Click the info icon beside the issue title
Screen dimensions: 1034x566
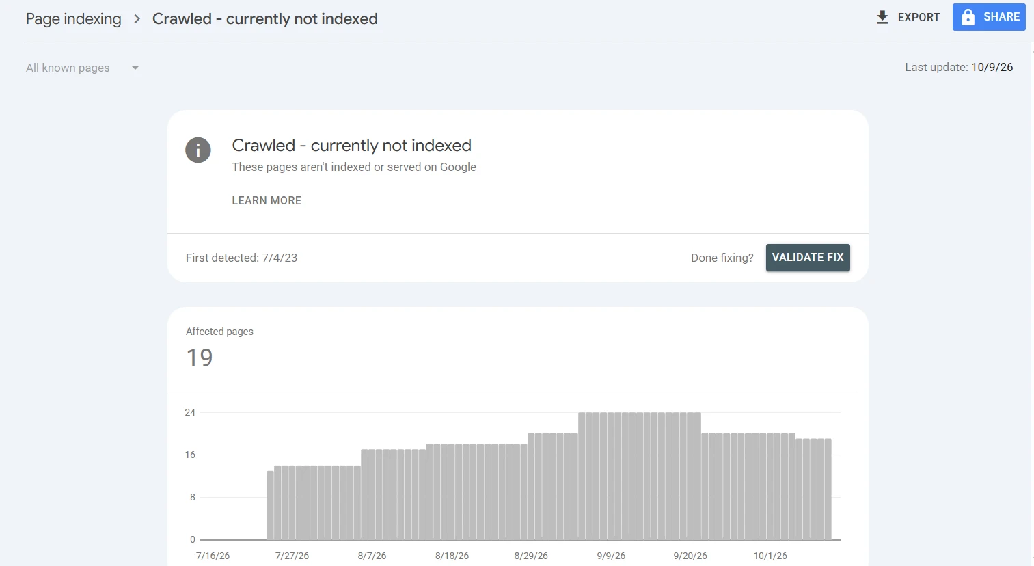(x=198, y=150)
